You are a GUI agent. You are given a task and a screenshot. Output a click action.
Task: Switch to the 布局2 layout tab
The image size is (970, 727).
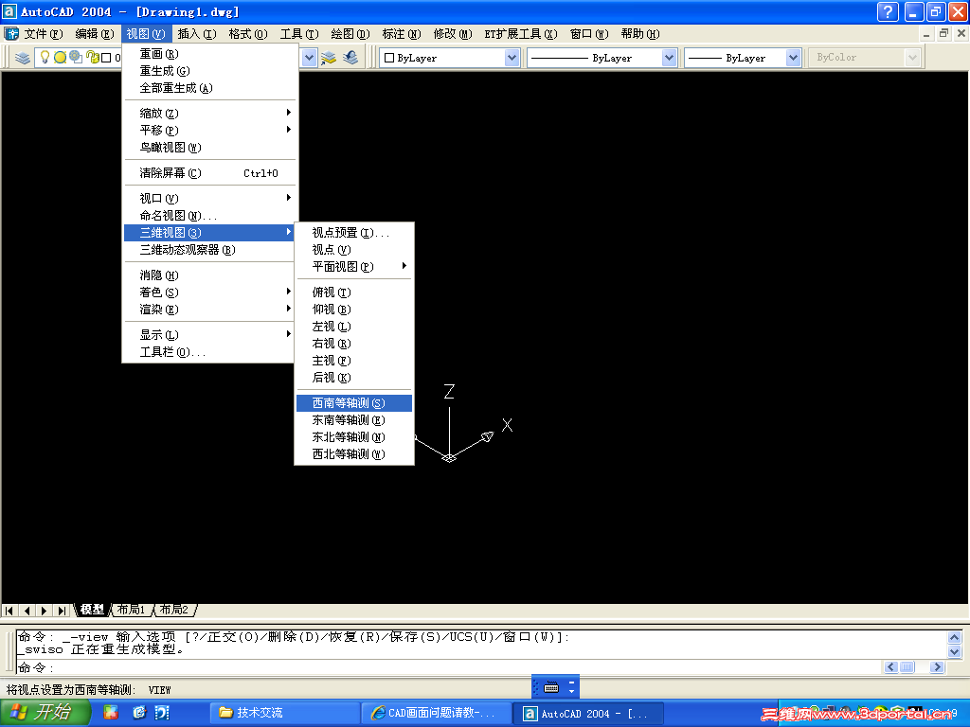pos(174,610)
